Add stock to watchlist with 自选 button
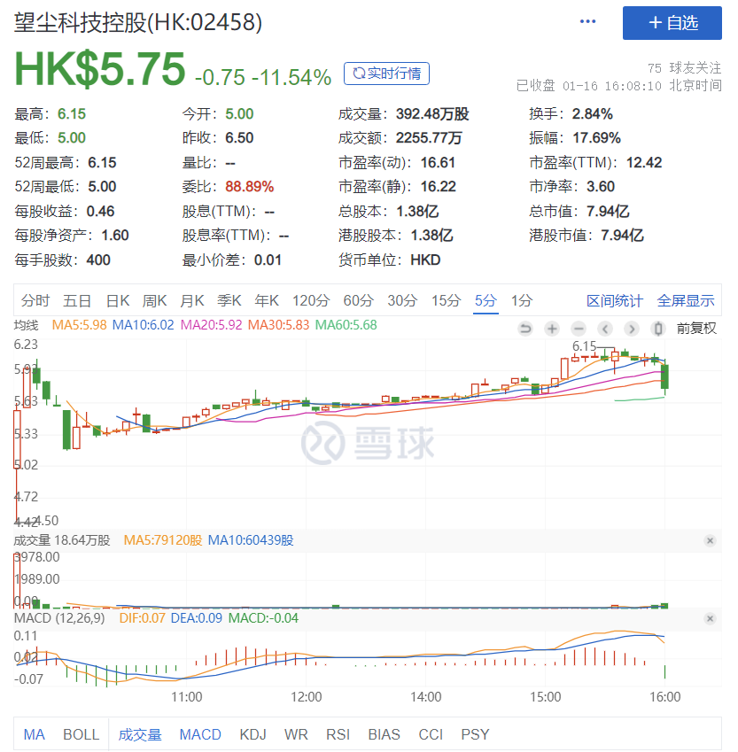 click(672, 23)
